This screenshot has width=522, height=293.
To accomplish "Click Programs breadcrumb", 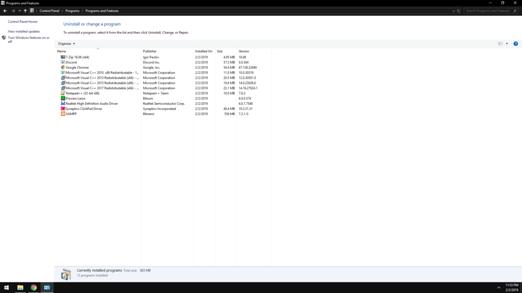I will (x=72, y=11).
